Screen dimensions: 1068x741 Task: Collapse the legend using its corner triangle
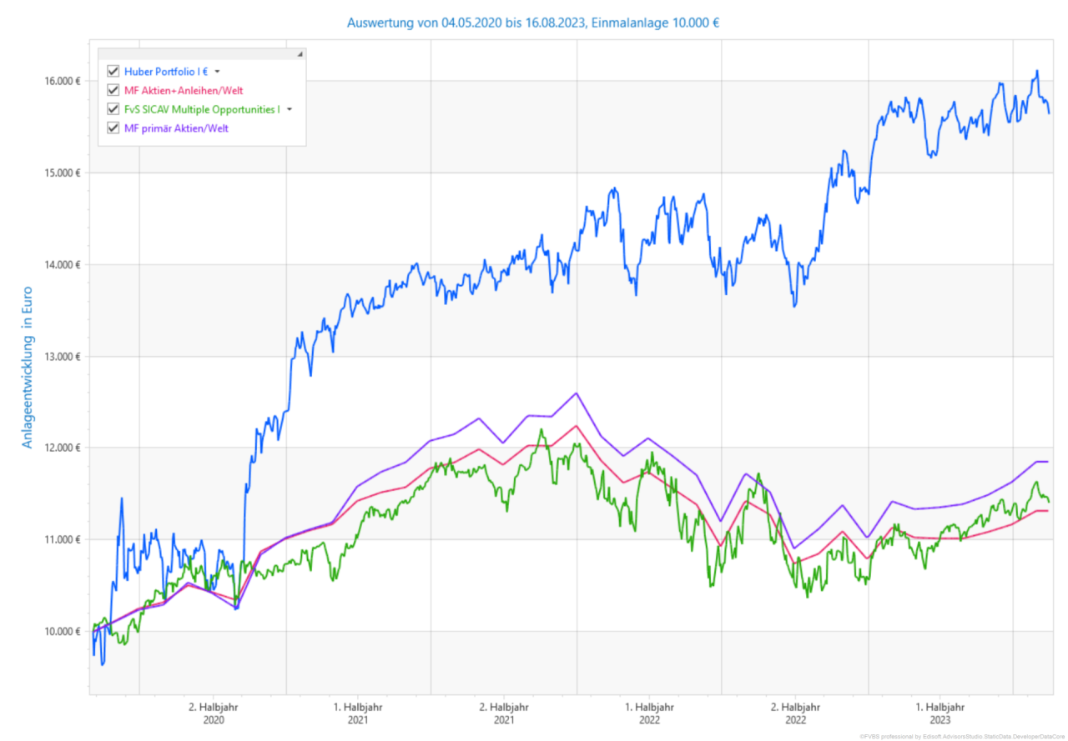click(300, 54)
